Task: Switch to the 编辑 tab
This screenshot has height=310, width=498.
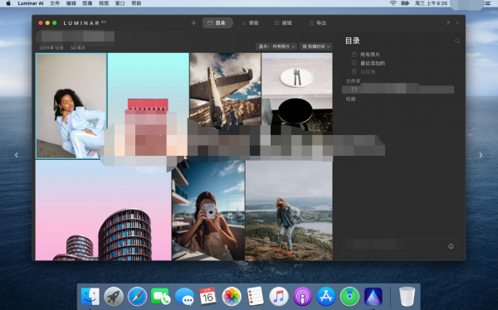Action: tap(283, 23)
